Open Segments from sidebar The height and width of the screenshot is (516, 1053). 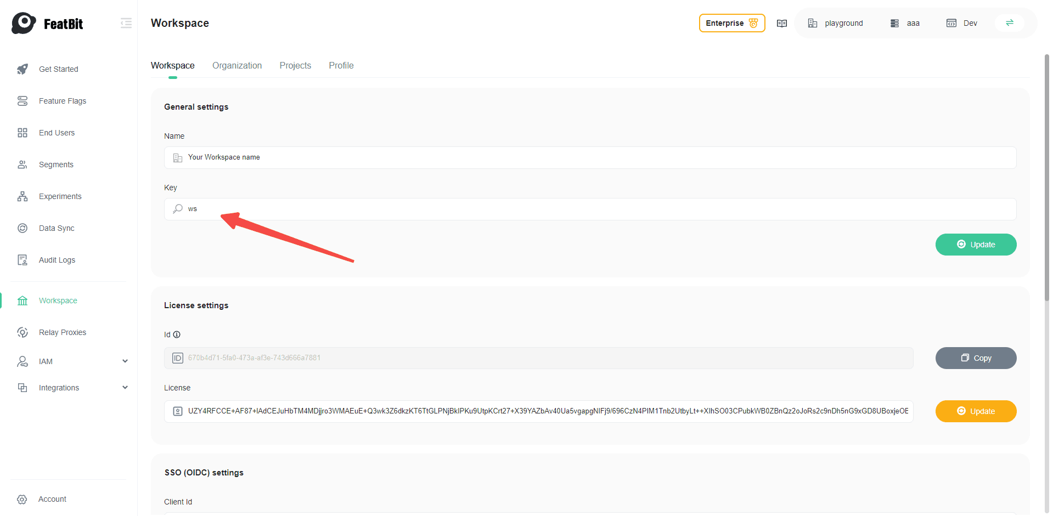point(56,165)
